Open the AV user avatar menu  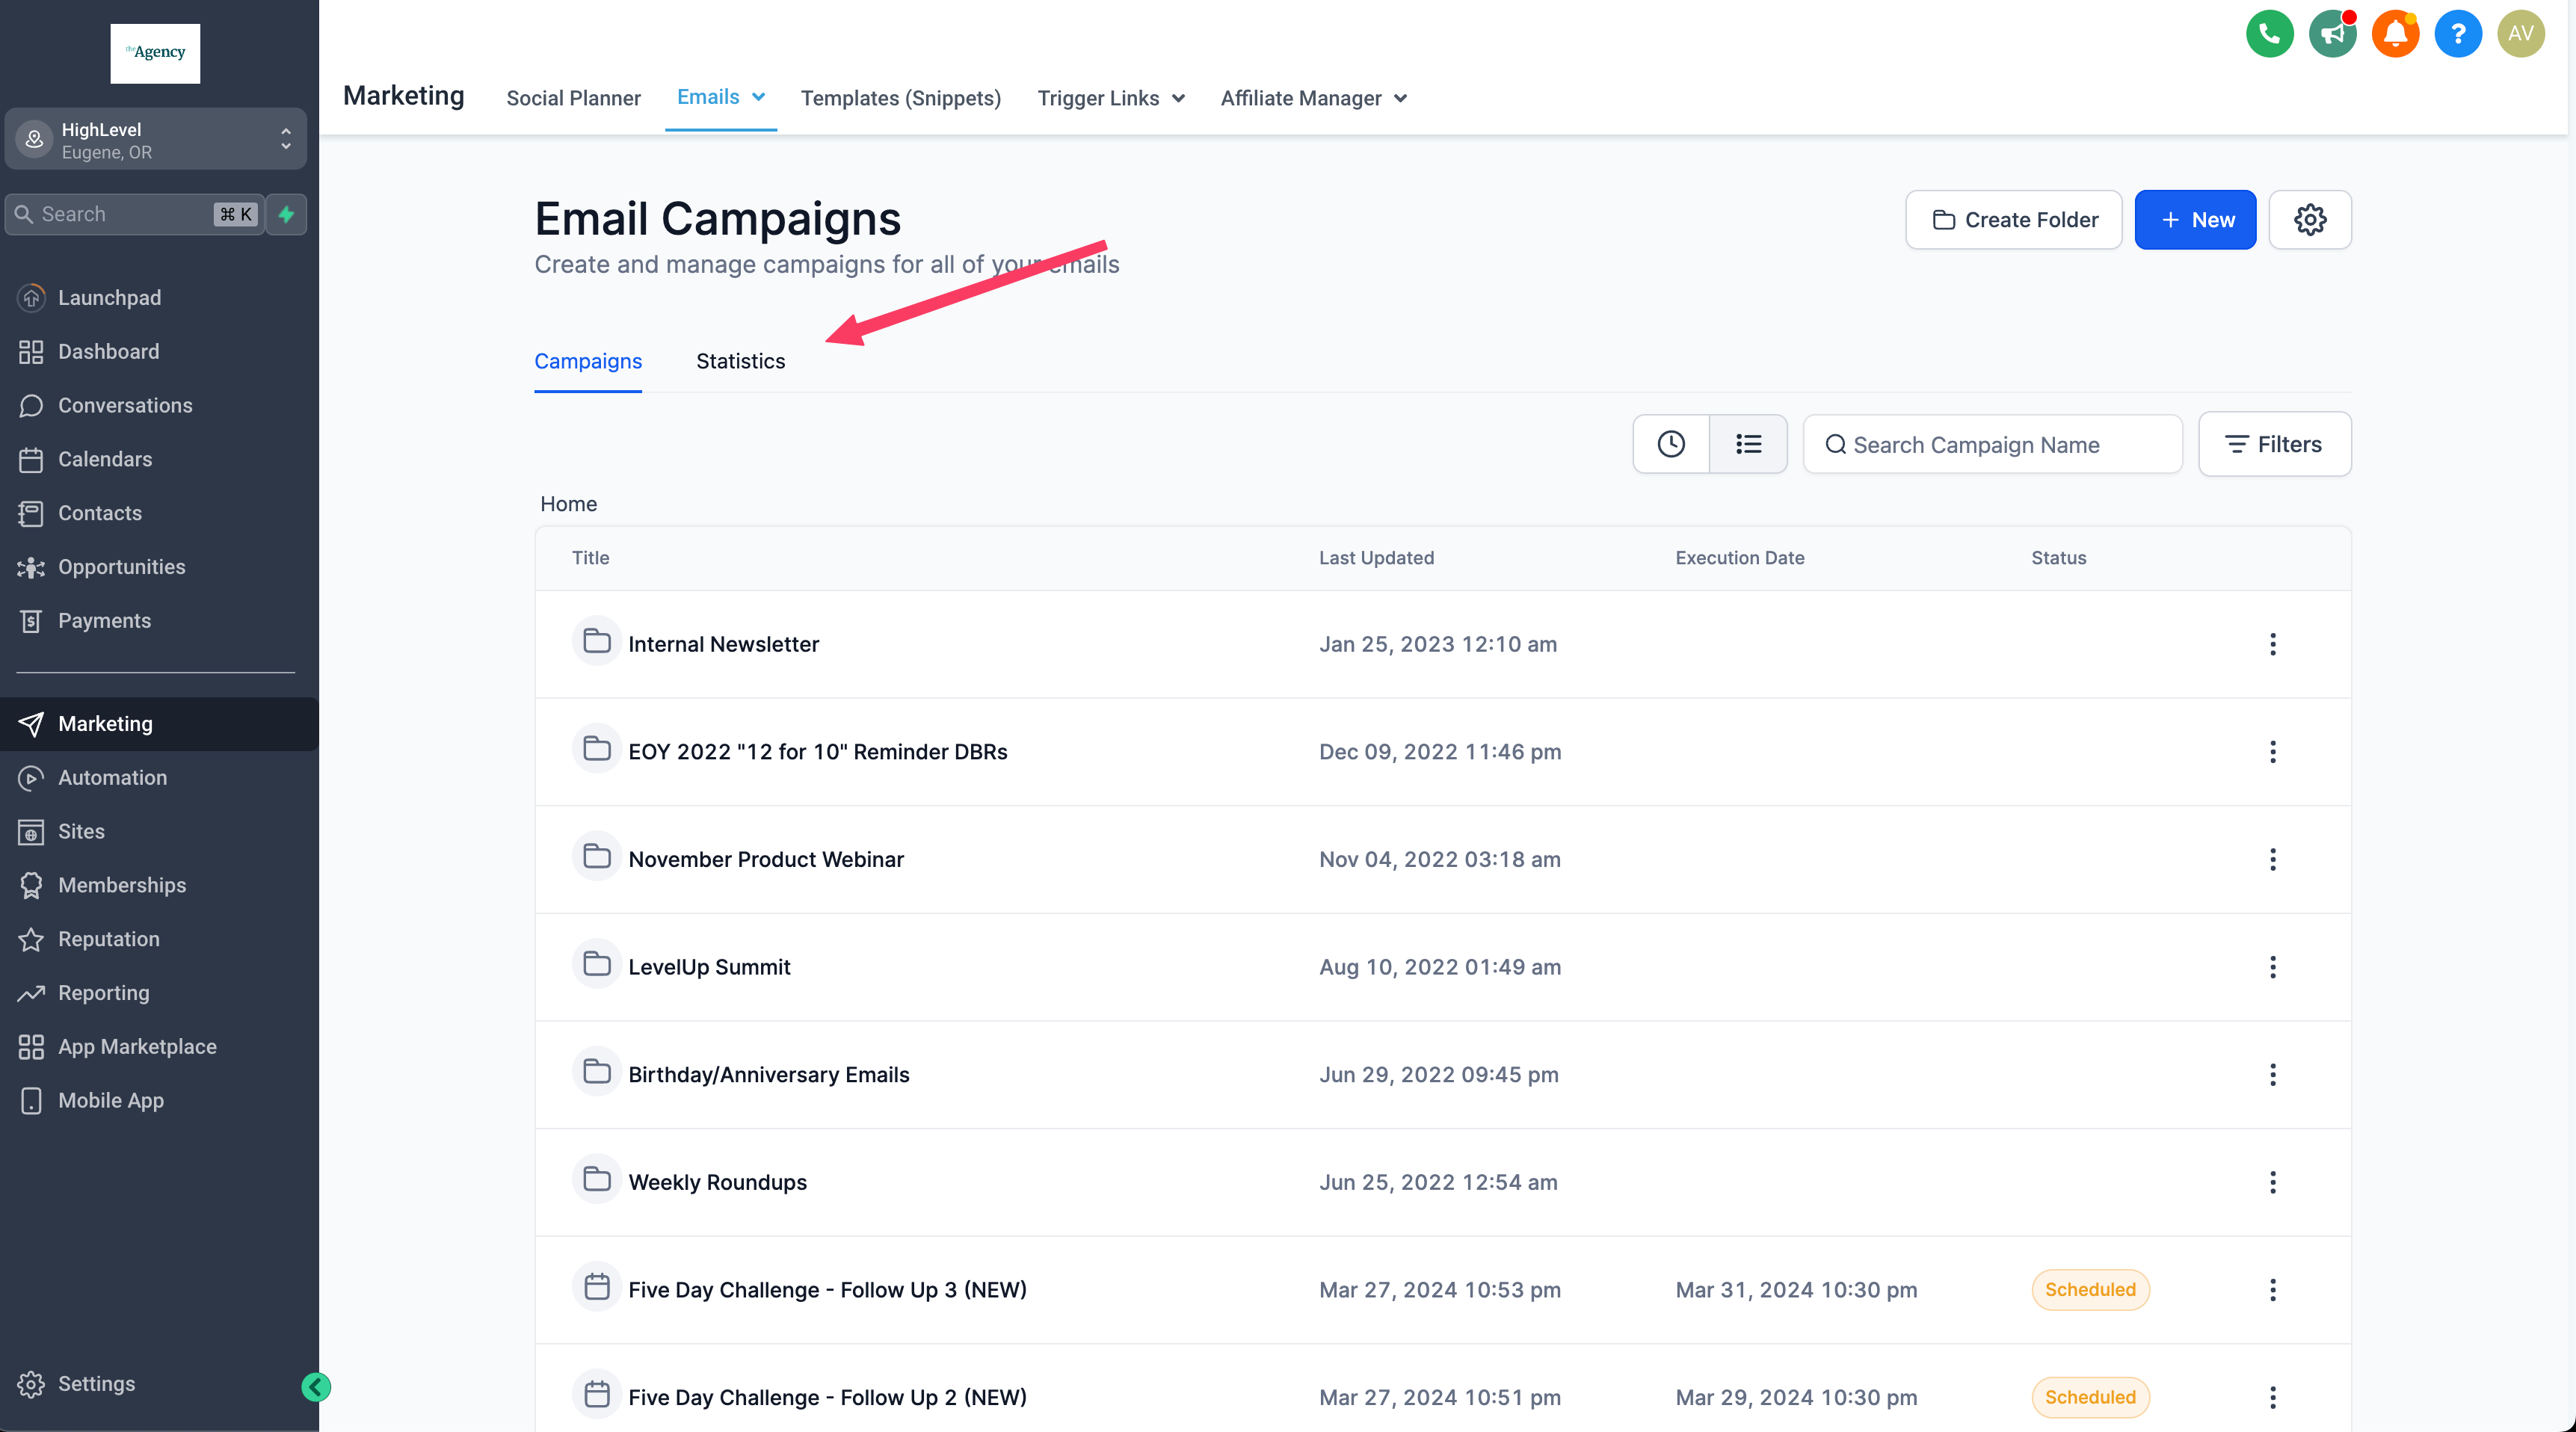tap(2520, 34)
